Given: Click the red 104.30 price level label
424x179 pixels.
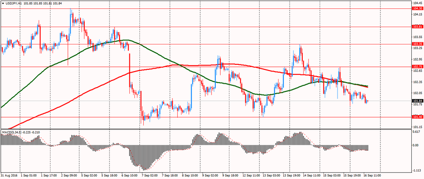Looking at the screenshot, I should pos(418,8).
